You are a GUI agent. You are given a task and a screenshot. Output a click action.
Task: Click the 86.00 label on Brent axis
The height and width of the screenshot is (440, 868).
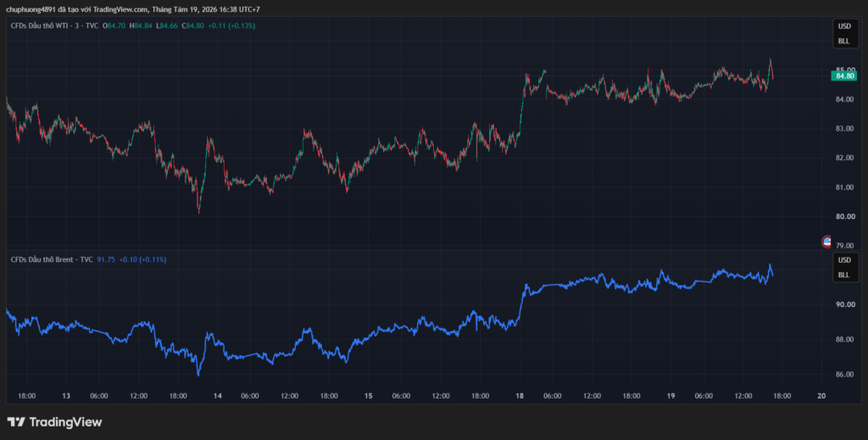[845, 375]
